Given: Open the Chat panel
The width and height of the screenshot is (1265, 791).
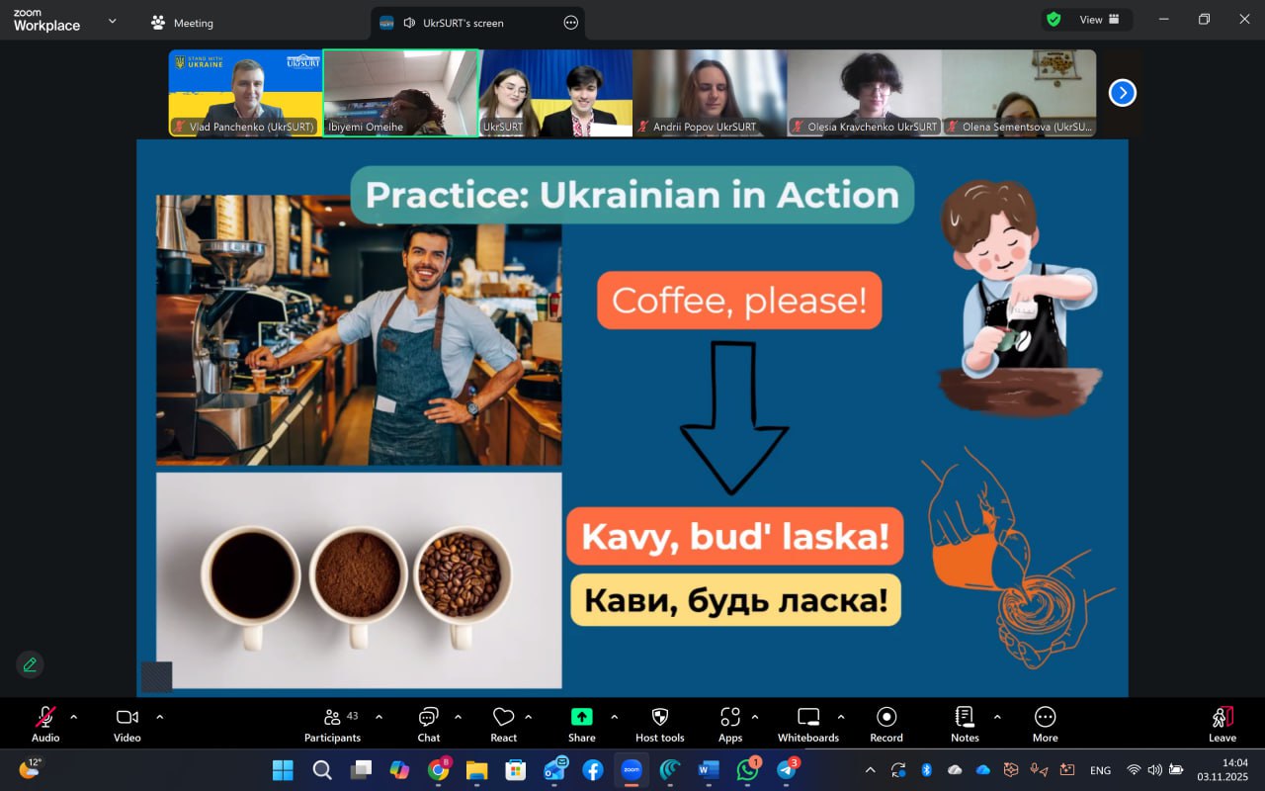Looking at the screenshot, I should point(429,723).
